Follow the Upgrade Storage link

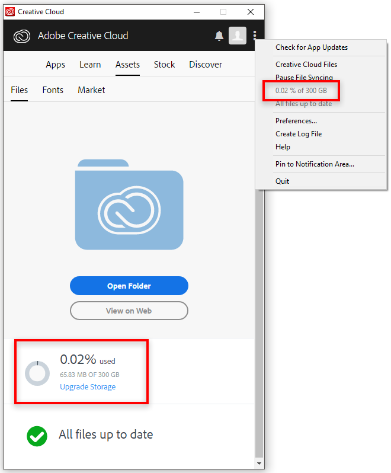point(88,386)
